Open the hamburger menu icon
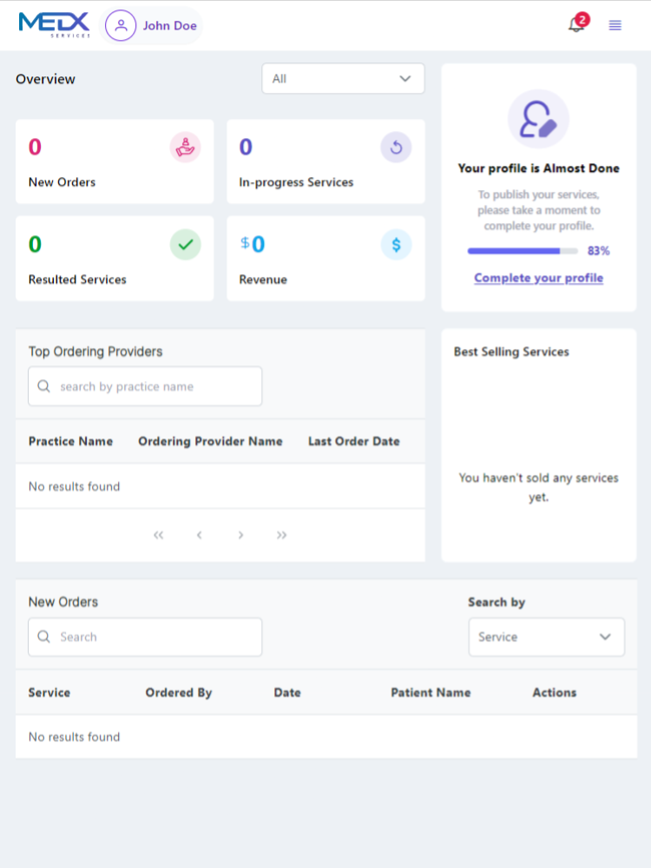 615,25
